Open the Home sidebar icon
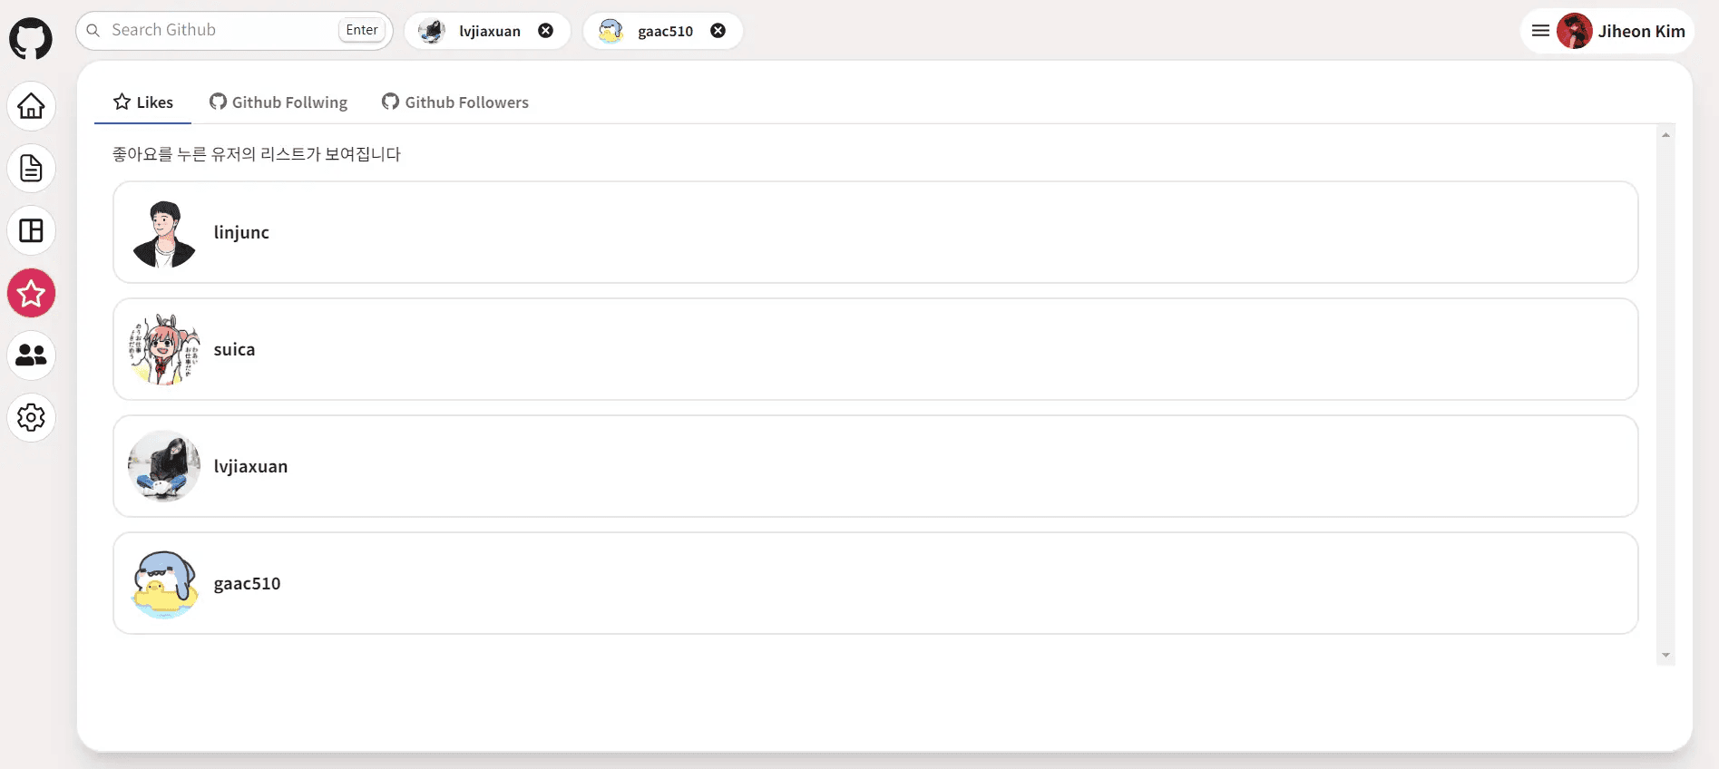 coord(32,106)
